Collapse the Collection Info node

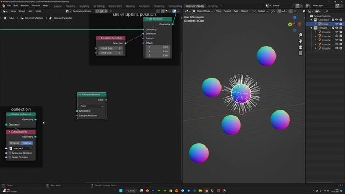[10, 131]
